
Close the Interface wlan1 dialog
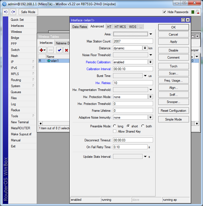tap(188, 20)
